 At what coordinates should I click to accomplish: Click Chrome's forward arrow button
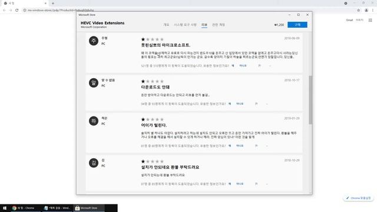[x=11, y=10]
